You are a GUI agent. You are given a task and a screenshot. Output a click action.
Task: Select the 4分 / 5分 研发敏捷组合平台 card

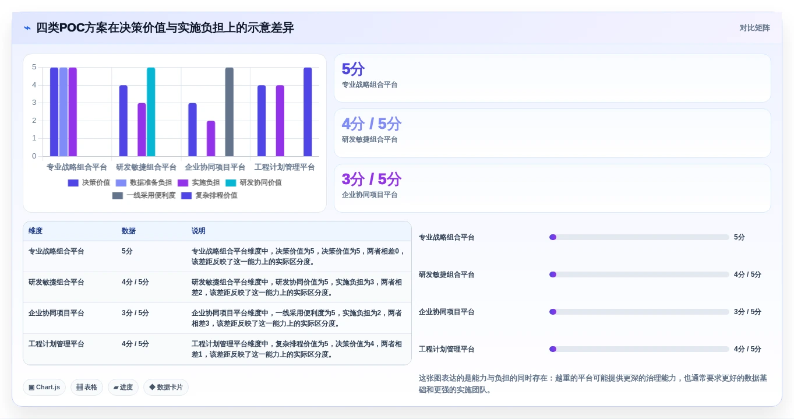point(552,133)
